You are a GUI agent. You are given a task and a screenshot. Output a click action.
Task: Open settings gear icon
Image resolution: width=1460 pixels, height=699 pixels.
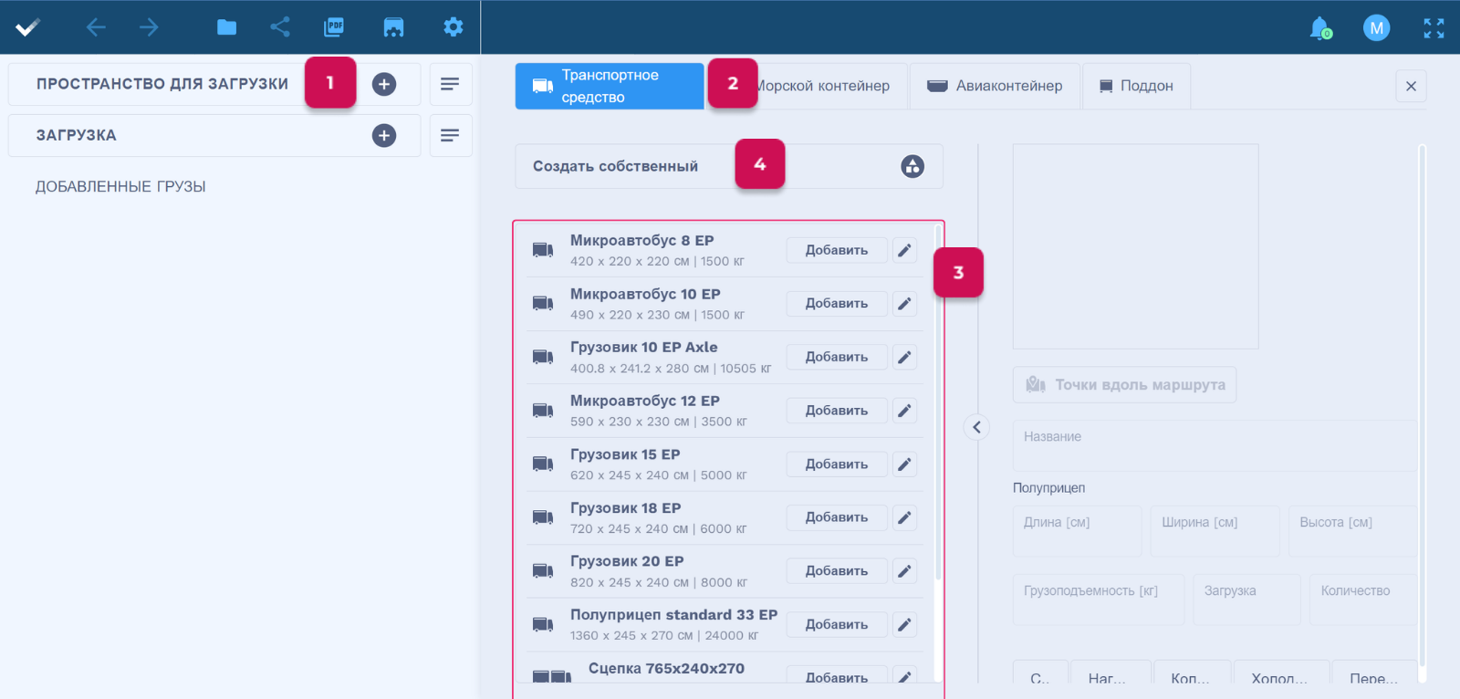pyautogui.click(x=453, y=27)
